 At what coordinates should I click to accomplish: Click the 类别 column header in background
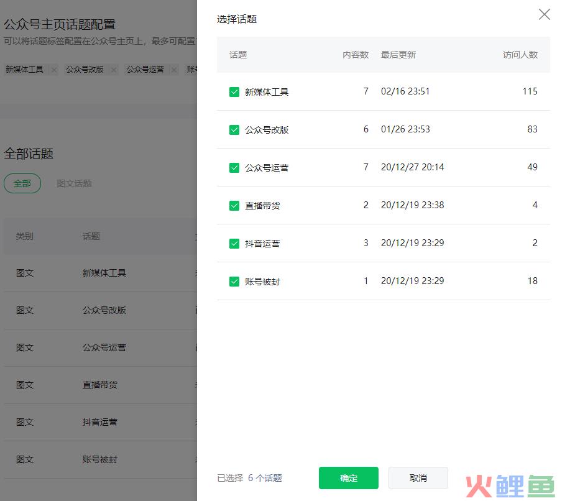pos(25,236)
